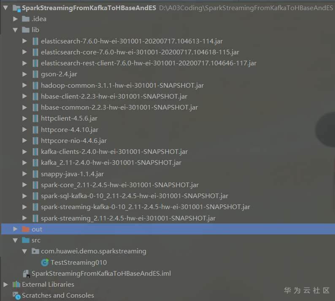The width and height of the screenshot is (335, 301).
Task: Click the project module root icon
Action: 16,8
